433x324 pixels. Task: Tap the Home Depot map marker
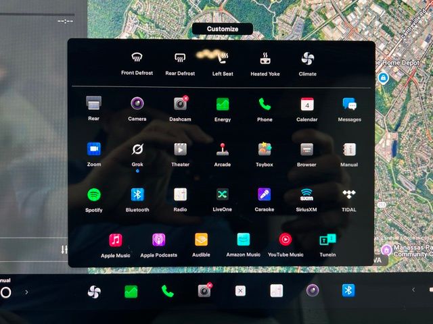[383, 78]
